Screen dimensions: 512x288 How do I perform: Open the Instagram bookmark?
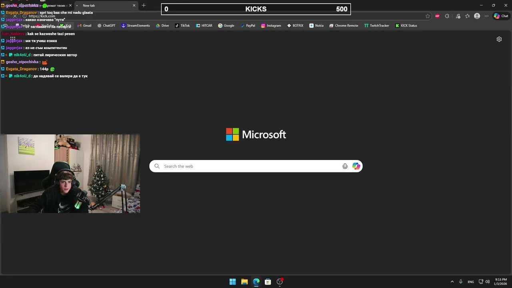[271, 26]
